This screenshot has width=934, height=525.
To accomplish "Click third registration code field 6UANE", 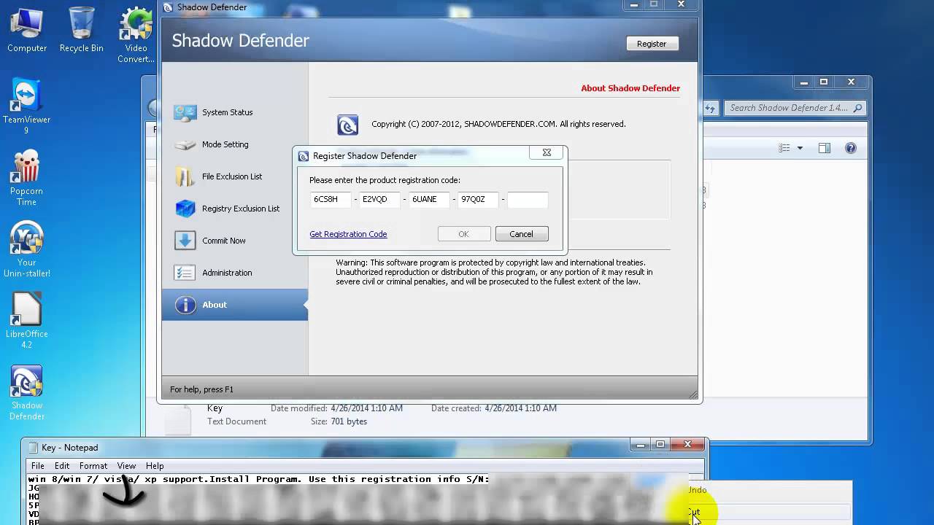I will (429, 199).
